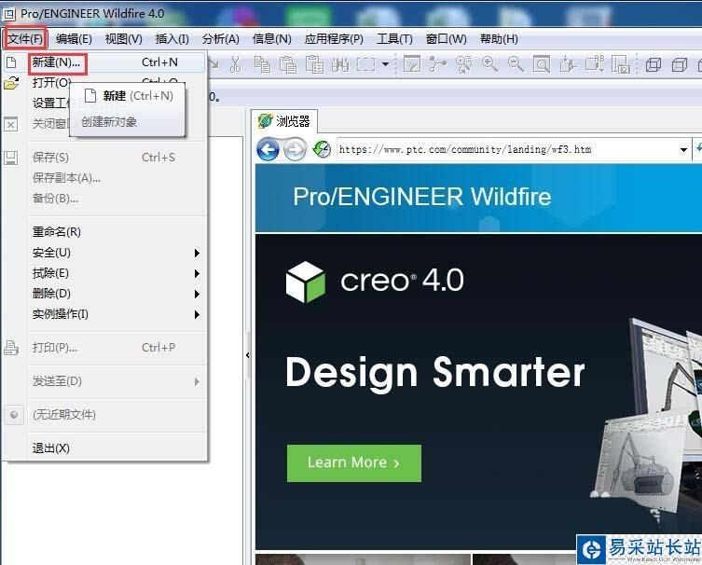This screenshot has width=702, height=565.
Task: Open the 信息(N) menu
Action: point(271,39)
